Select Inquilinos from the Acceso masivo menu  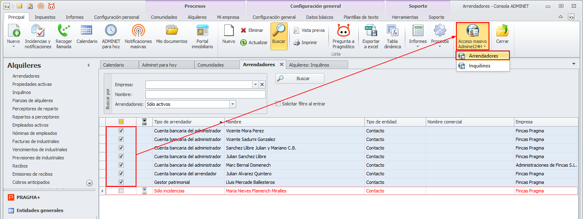pyautogui.click(x=479, y=66)
